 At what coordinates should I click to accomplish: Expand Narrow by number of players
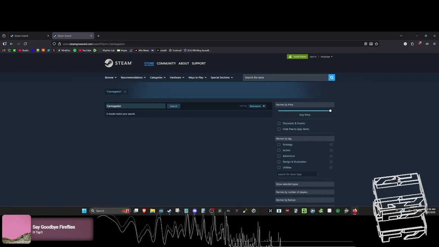pos(305,192)
